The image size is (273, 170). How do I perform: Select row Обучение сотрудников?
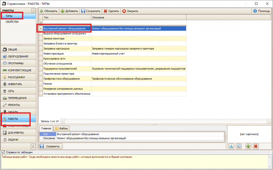pos(112,64)
